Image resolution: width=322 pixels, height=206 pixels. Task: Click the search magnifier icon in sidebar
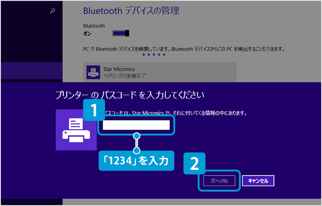53,11
